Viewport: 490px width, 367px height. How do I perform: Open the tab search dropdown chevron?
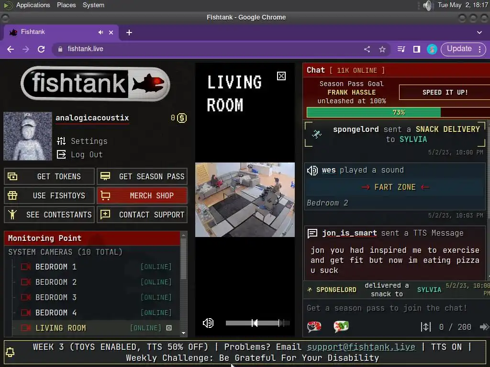pyautogui.click(x=479, y=32)
